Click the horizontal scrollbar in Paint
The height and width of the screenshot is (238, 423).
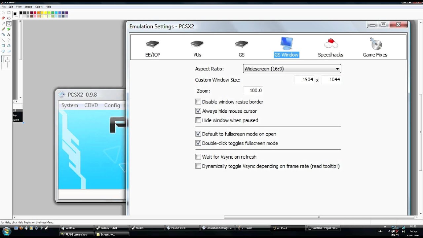point(319,217)
